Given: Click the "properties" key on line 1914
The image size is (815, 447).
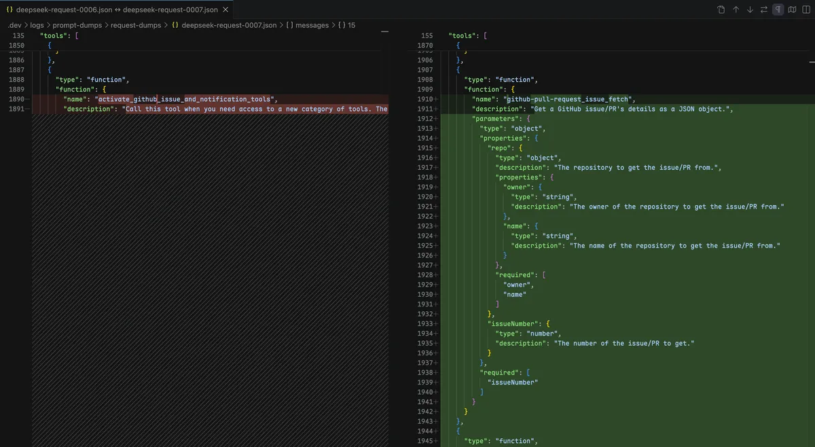Looking at the screenshot, I should click(x=503, y=138).
